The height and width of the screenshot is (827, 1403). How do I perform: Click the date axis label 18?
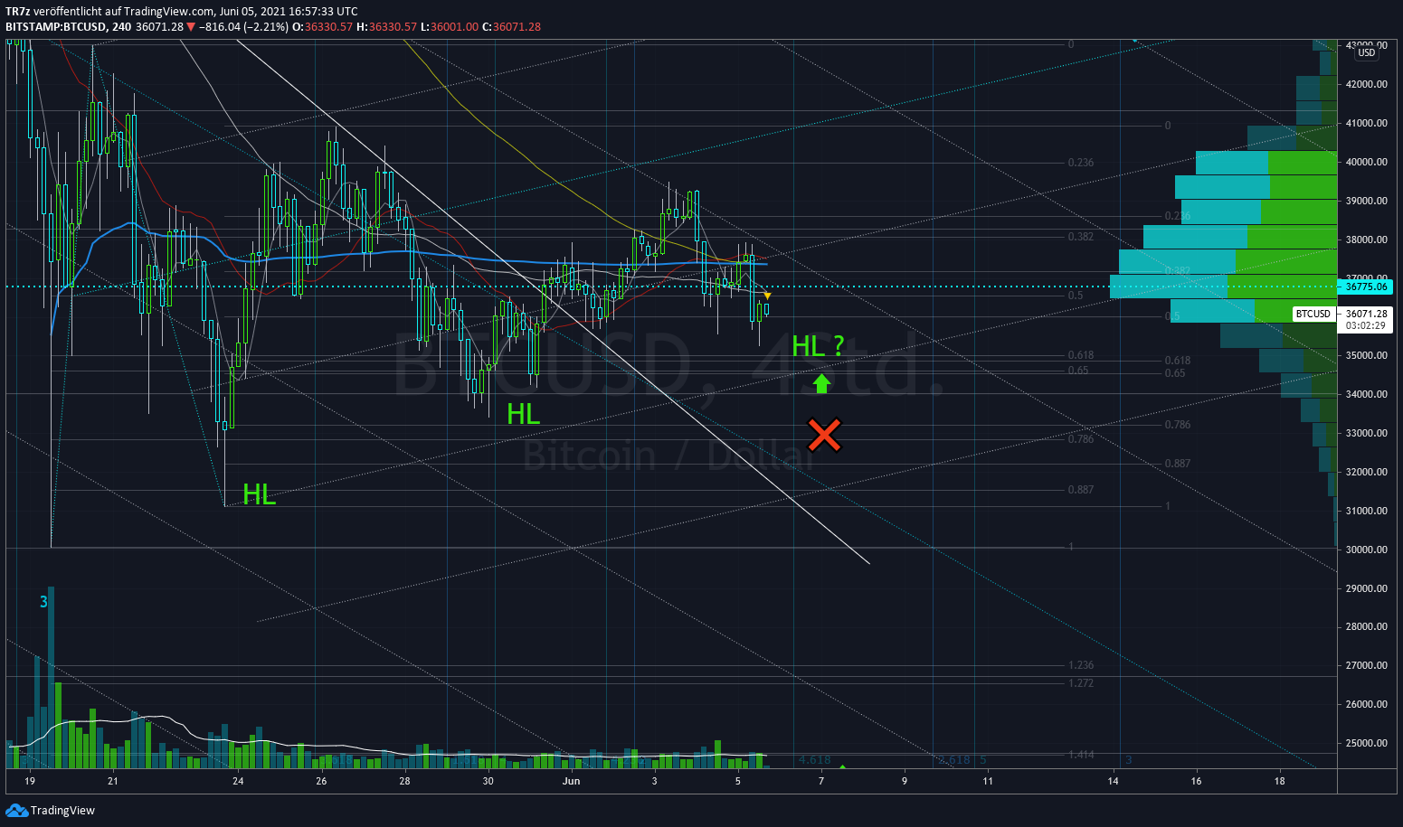pos(1280,781)
